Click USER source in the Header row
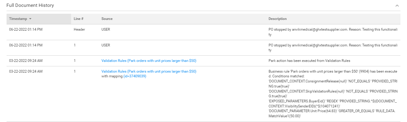407x122 pixels. [106, 30]
